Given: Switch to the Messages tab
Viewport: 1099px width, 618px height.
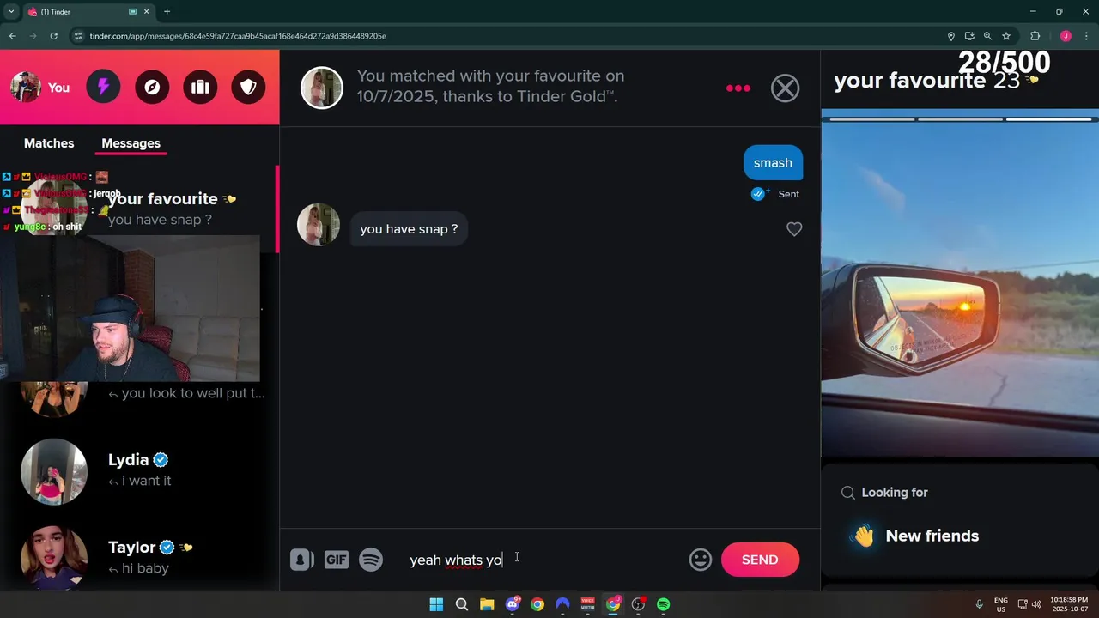Looking at the screenshot, I should (131, 143).
